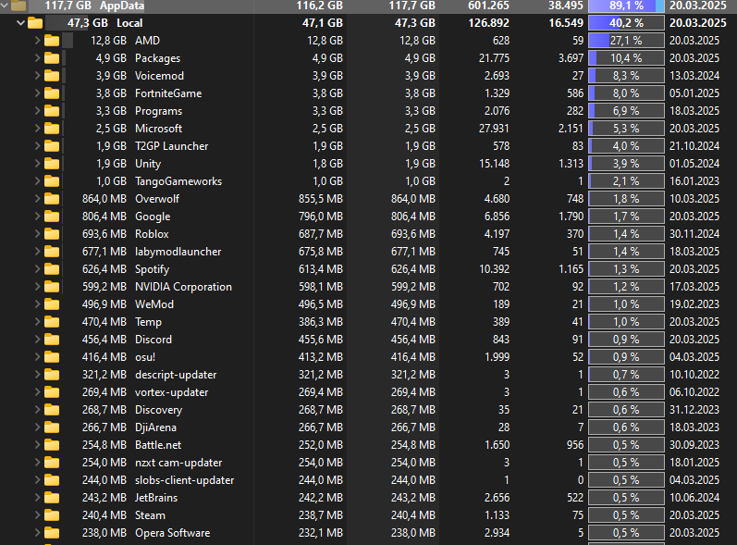
Task: Click the WeMod folder icon
Action: click(52, 304)
